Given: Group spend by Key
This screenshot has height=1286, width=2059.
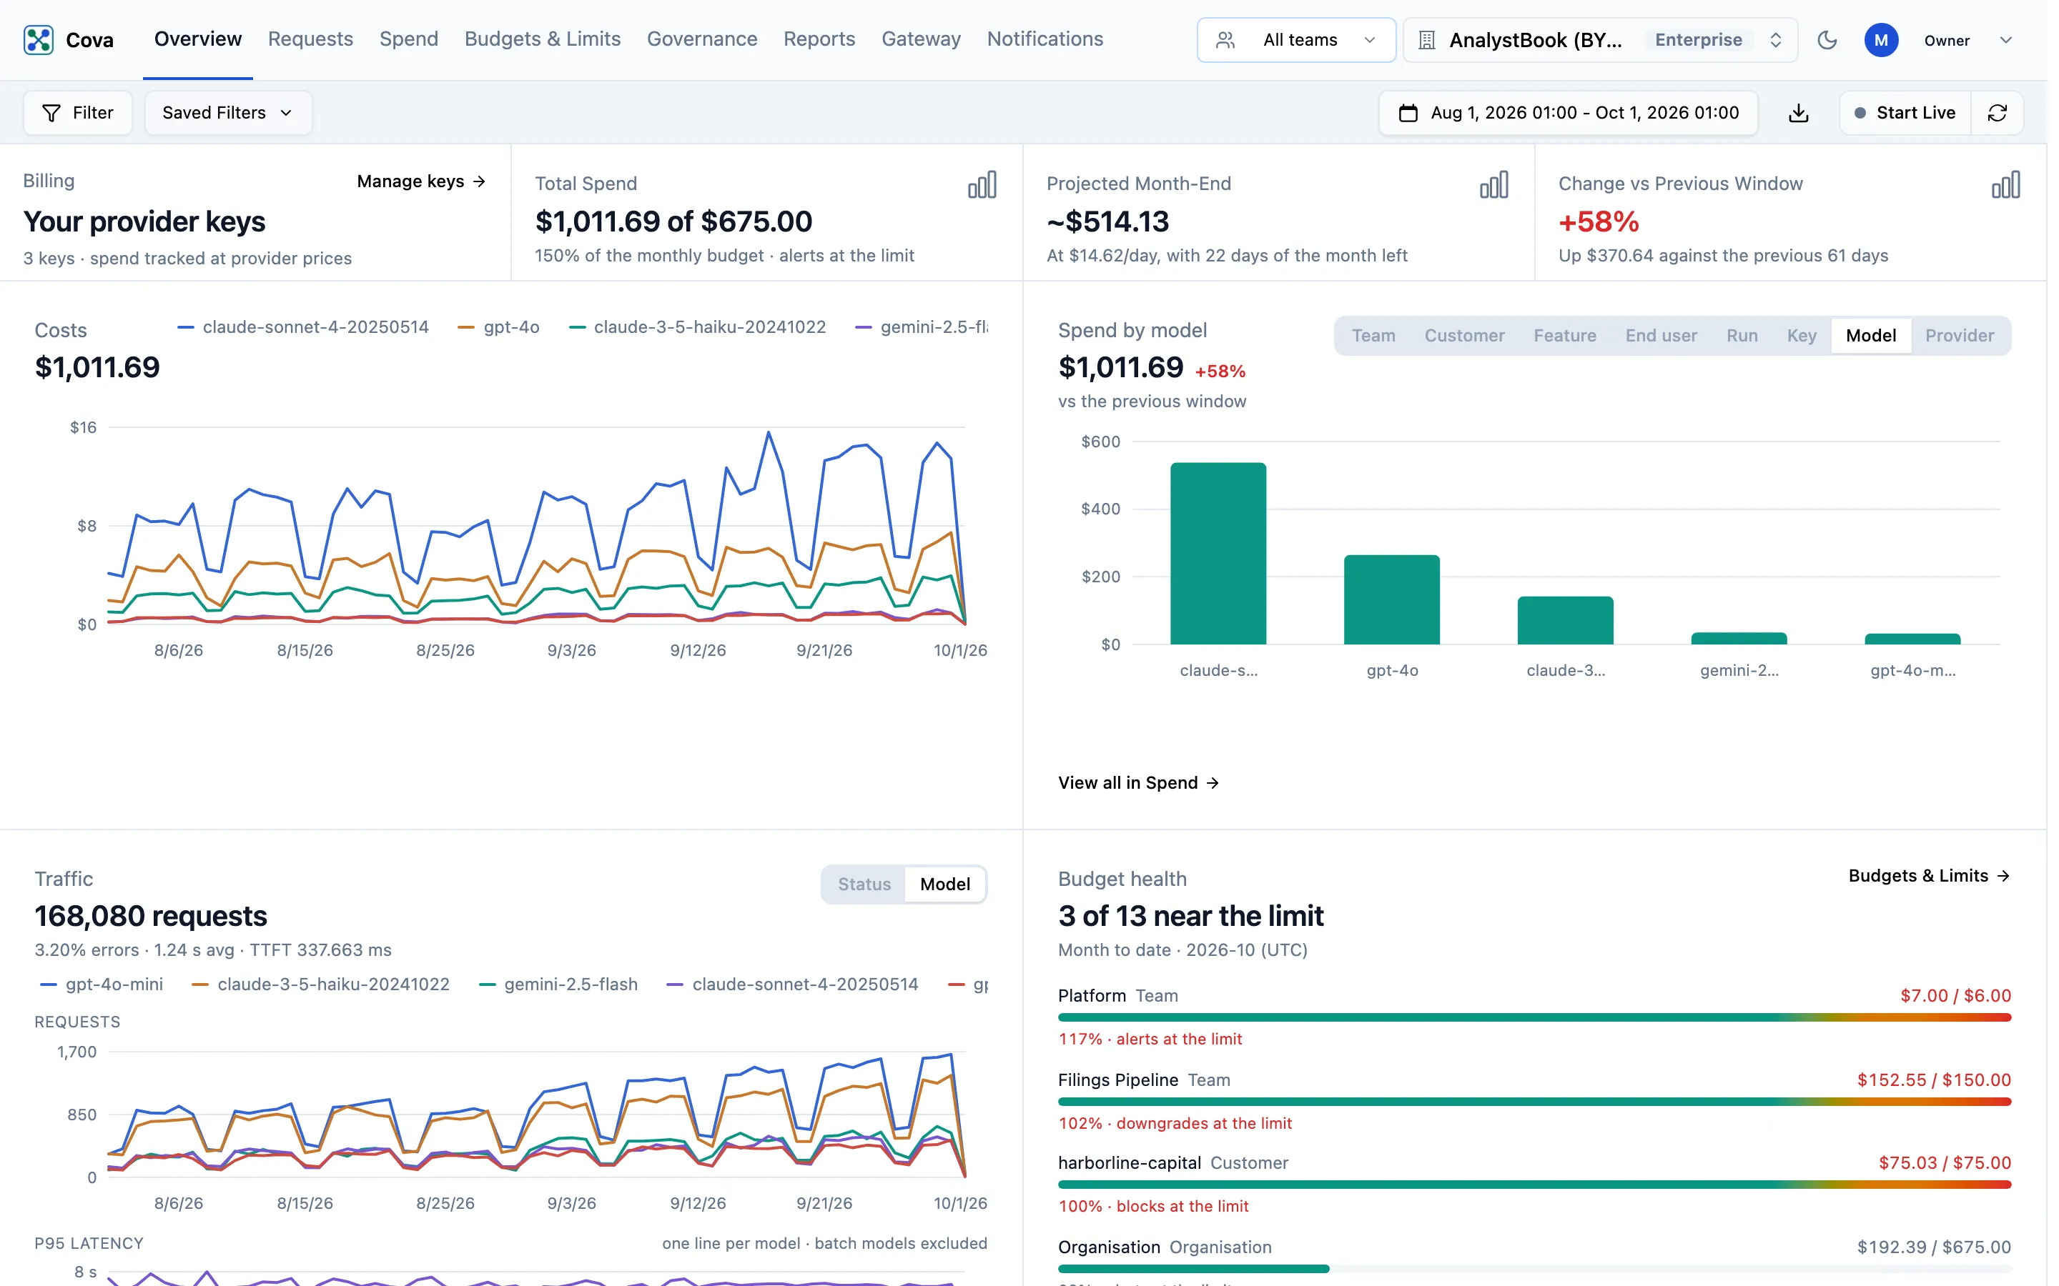Looking at the screenshot, I should pos(1801,336).
